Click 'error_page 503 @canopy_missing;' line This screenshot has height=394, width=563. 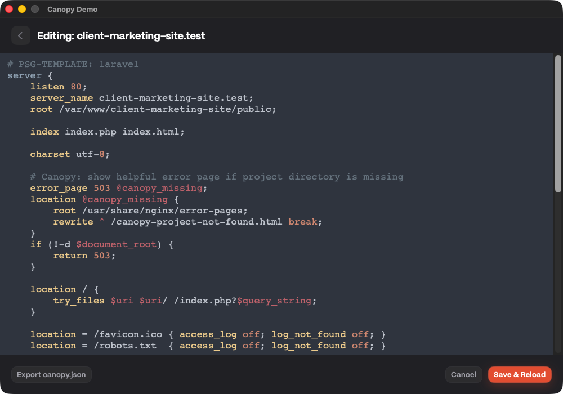click(x=118, y=188)
